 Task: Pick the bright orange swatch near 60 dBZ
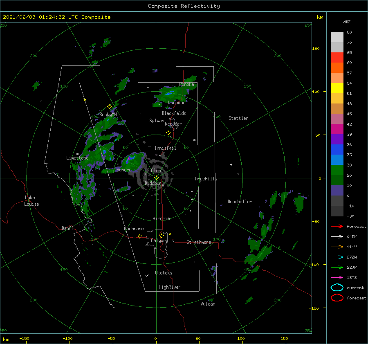click(337, 67)
